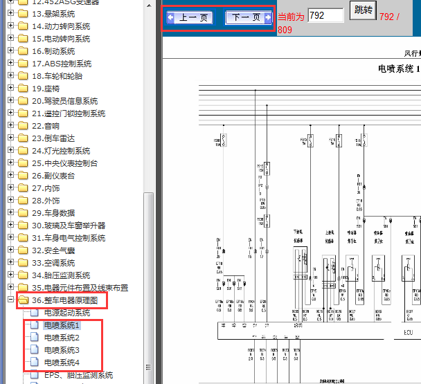421x384 pixels.
Task: Expand the 17.ABS控制系统 tree node
Action: point(10,63)
